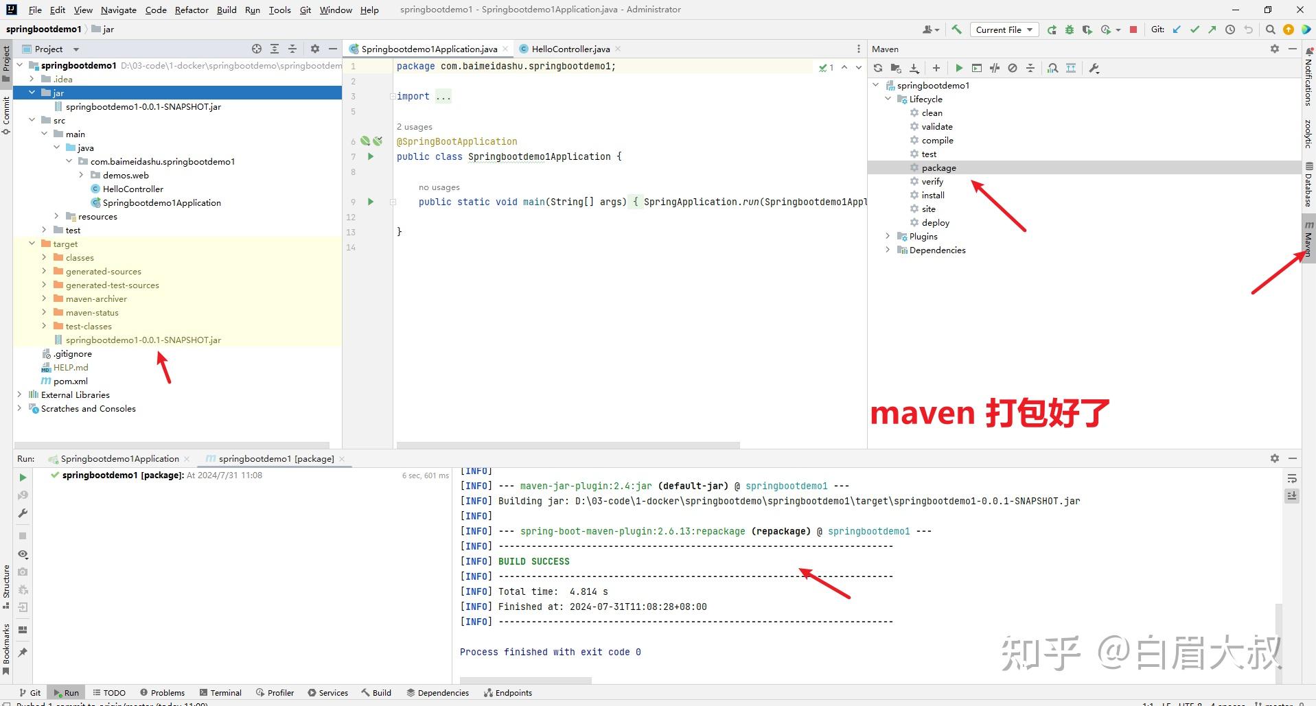Open Maven settings with wrench icon
The image size is (1316, 706).
(x=1094, y=68)
